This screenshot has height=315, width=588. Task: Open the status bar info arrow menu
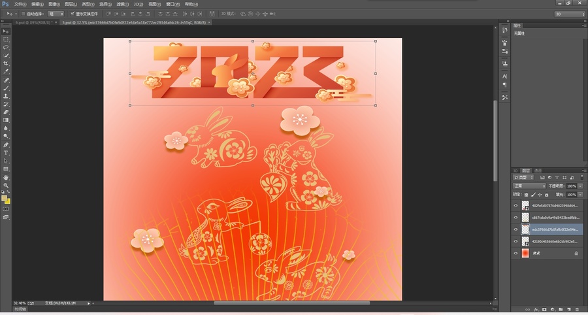89,303
